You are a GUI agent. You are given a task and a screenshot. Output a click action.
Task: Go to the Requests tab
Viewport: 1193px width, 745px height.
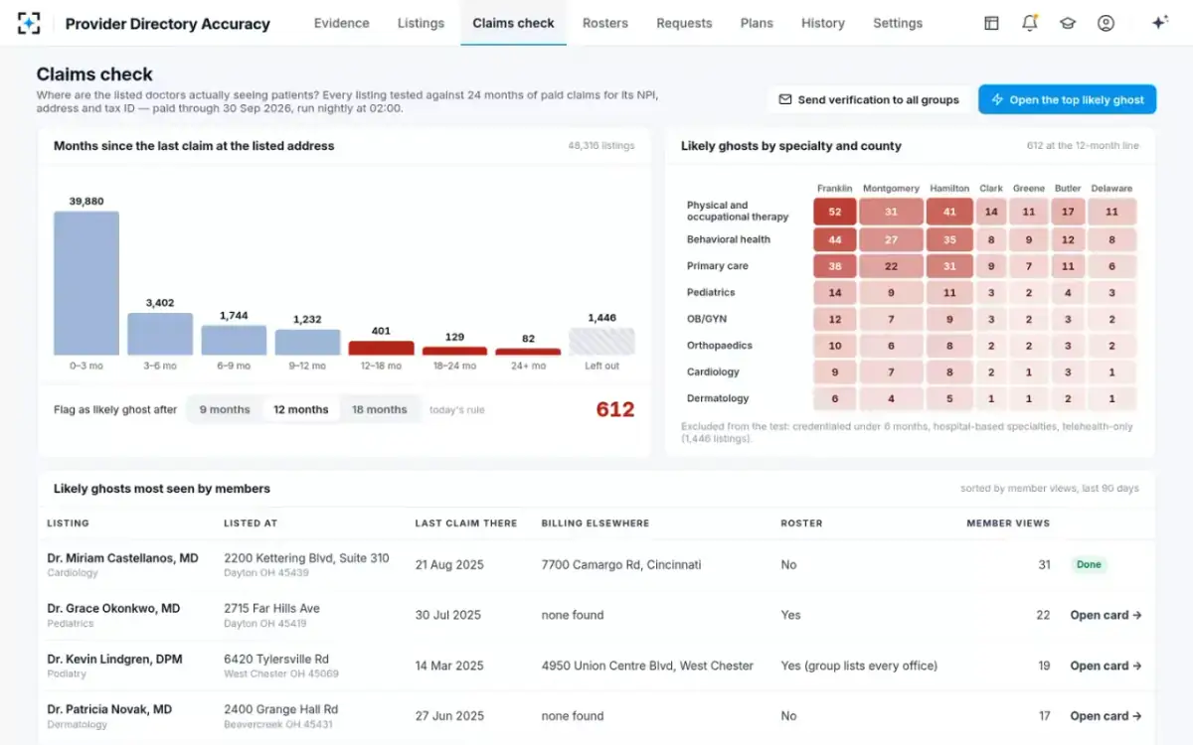684,23
